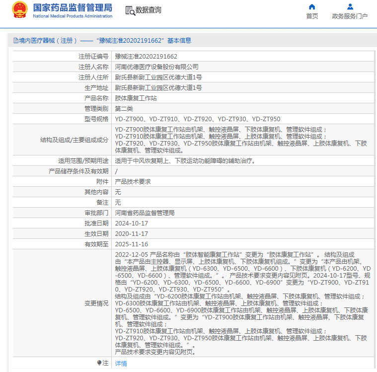Viewport: 377px width, 372px height.
Task: Select 河南省药品监督管理局 approval department
Action: [145, 213]
